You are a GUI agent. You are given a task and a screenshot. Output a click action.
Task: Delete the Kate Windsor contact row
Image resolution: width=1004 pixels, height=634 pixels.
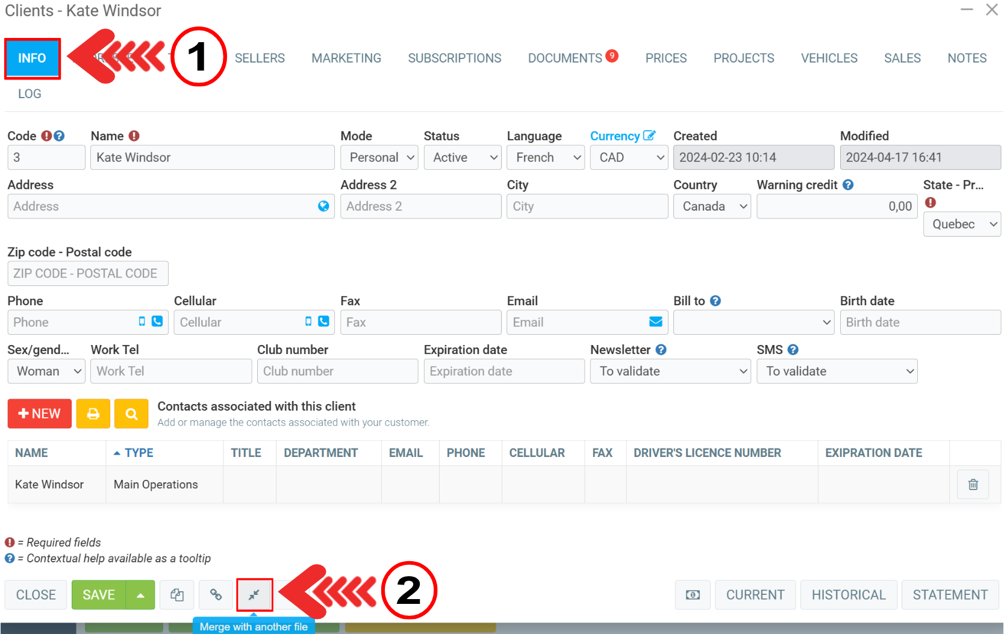(972, 485)
